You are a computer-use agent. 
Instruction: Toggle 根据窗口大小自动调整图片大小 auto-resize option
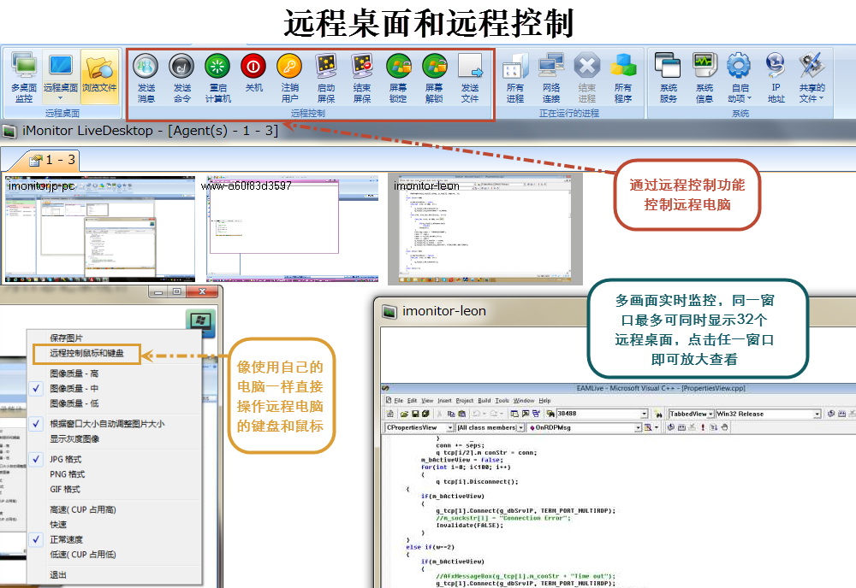pos(106,424)
